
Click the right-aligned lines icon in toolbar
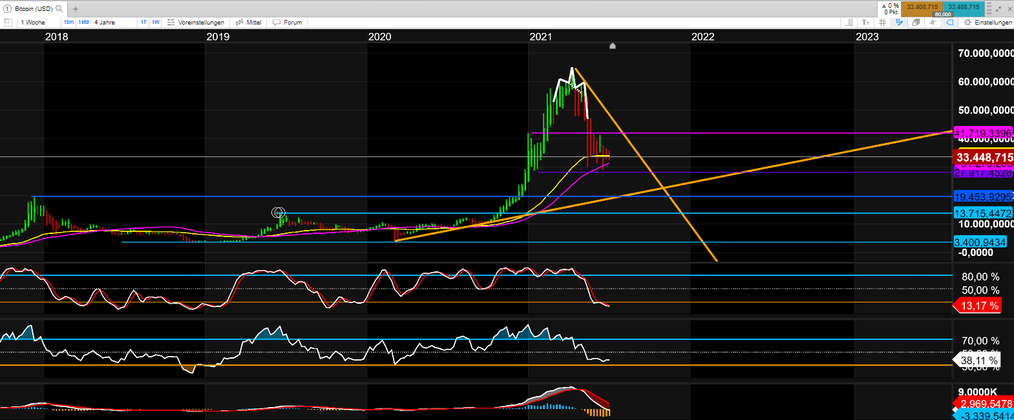click(x=849, y=23)
